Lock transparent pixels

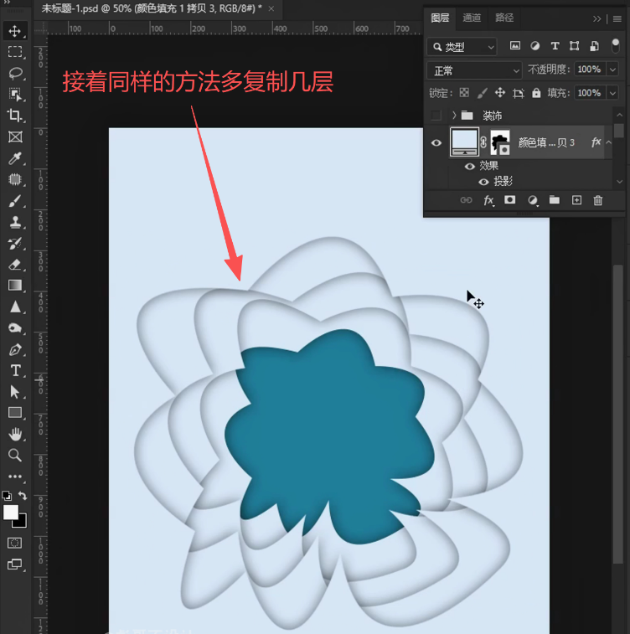pos(464,93)
